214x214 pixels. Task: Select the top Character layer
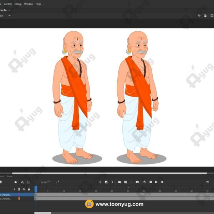17,195
